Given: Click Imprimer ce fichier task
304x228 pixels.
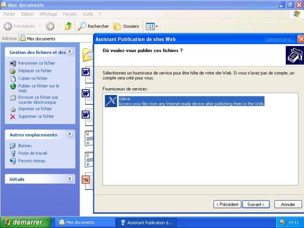Looking at the screenshot, I should (x=35, y=109).
